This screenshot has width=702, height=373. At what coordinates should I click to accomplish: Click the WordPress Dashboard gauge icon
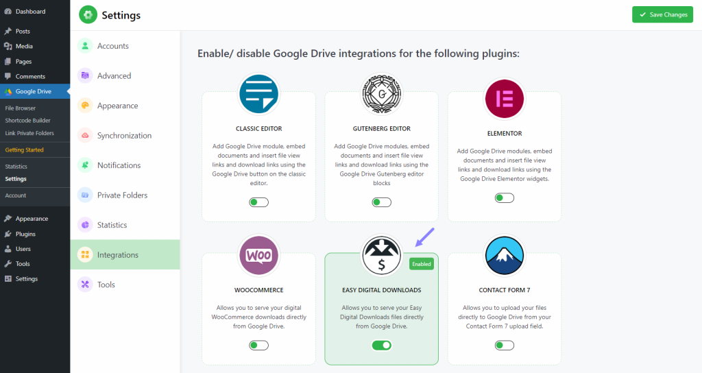point(8,12)
